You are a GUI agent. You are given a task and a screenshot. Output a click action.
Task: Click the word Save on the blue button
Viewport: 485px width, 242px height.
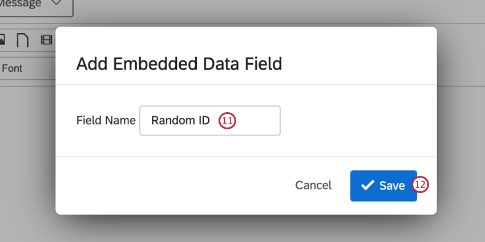pyautogui.click(x=392, y=186)
